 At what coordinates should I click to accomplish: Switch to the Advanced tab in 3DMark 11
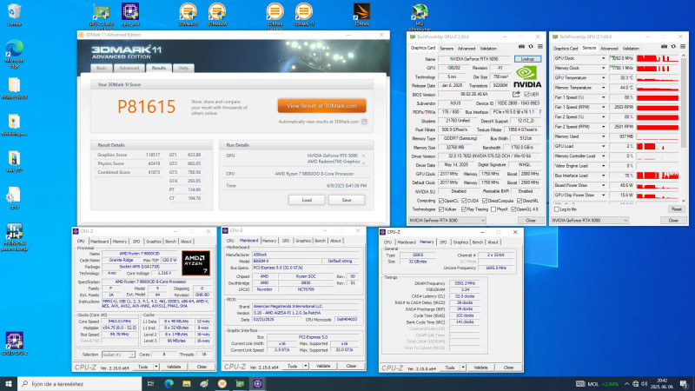click(x=129, y=68)
